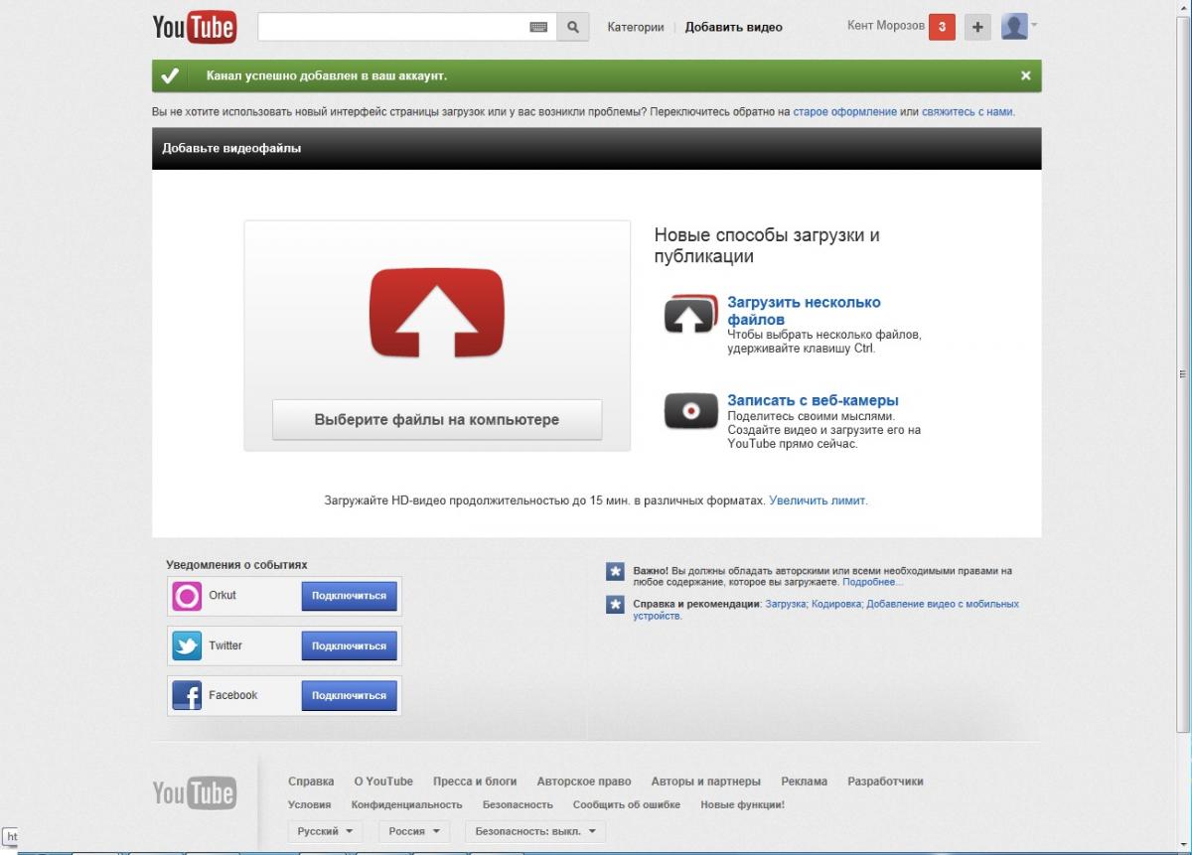This screenshot has width=1192, height=855.
Task: Click the Orkut logo icon
Action: pyautogui.click(x=187, y=596)
